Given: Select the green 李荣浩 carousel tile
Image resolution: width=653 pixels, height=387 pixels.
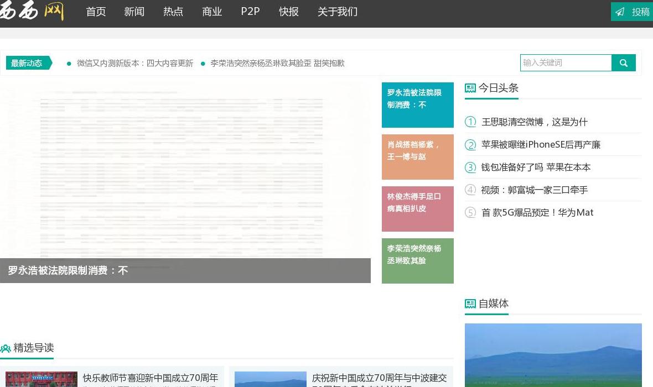Looking at the screenshot, I should coord(417,260).
